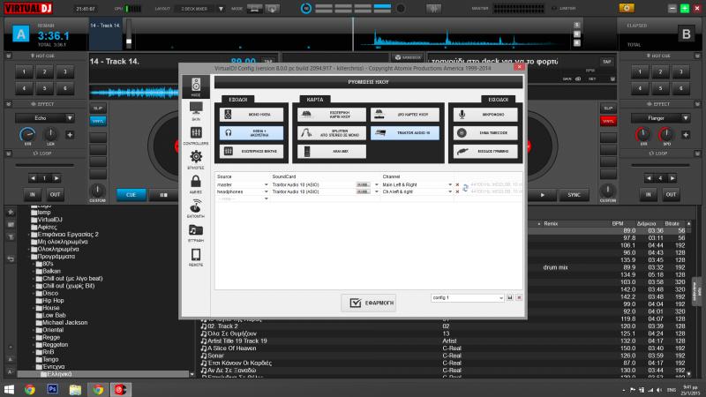Open the Controllers settings section

[x=196, y=132]
